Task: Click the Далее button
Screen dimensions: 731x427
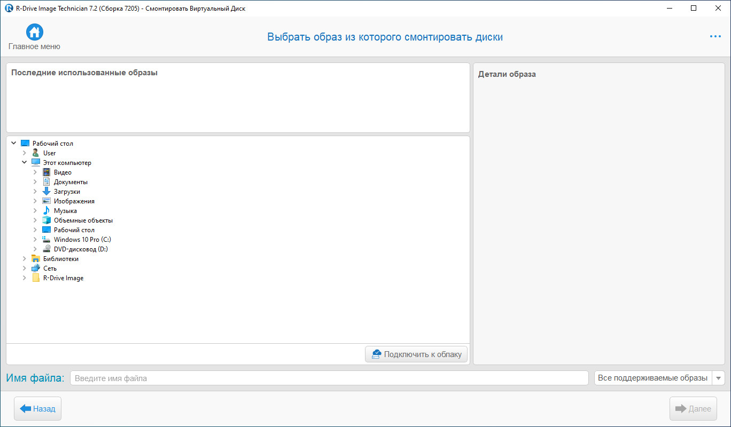Action: (x=693, y=409)
